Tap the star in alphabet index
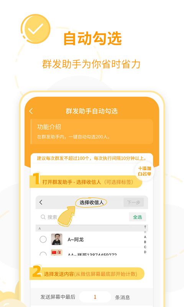184x307 pixels. pos(145,232)
